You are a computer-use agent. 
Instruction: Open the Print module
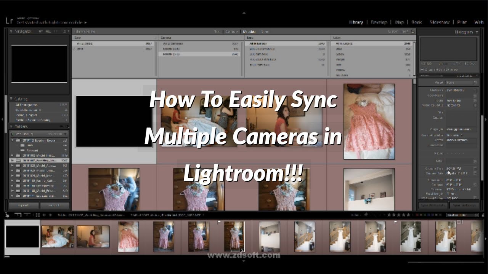click(462, 22)
